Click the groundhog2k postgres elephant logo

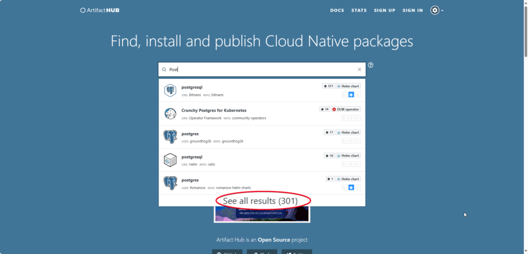pos(170,137)
